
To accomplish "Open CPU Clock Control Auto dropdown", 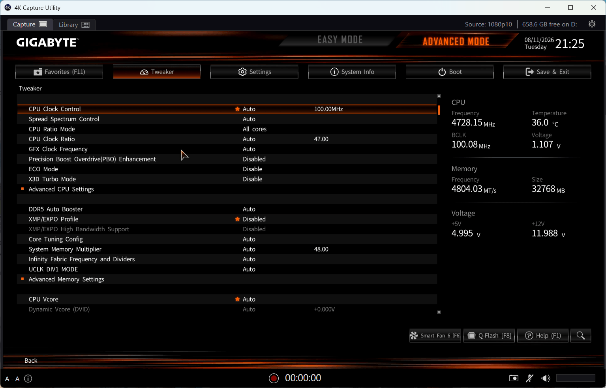I will click(x=249, y=109).
